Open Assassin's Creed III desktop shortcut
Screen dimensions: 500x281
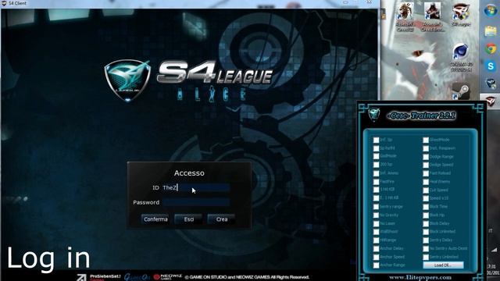[405, 16]
